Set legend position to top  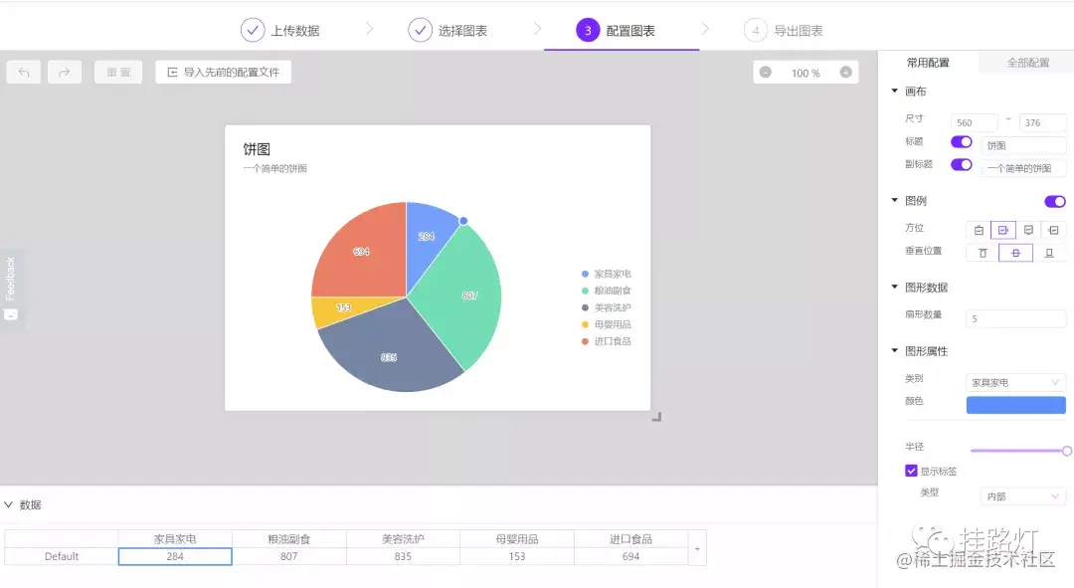(979, 230)
